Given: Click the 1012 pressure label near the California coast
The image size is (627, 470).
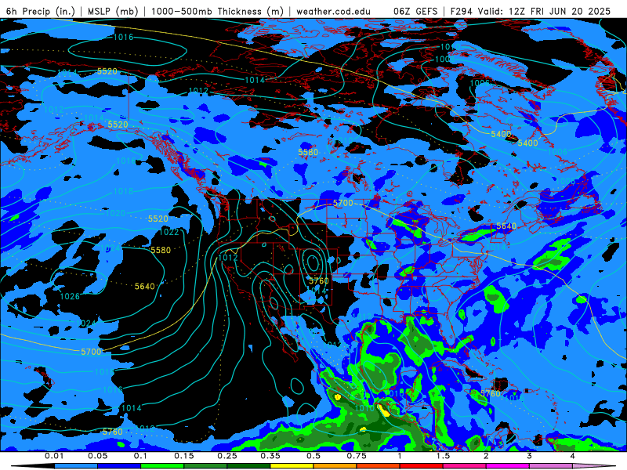Looking at the screenshot, I should coord(228,258).
